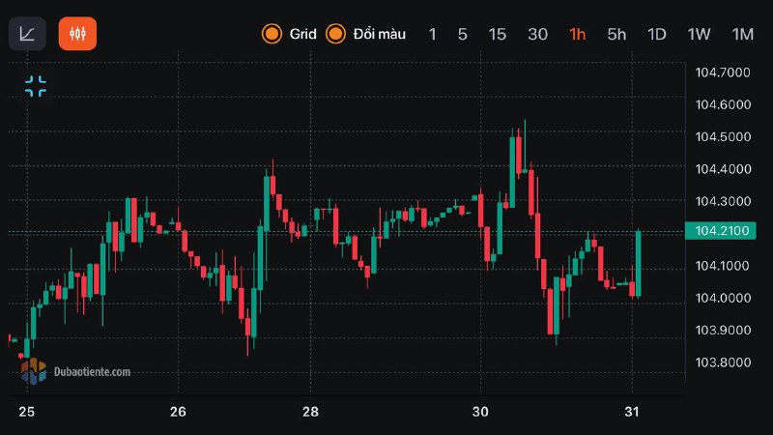Select the 5 minute timeframe
The width and height of the screenshot is (773, 435).
(462, 34)
